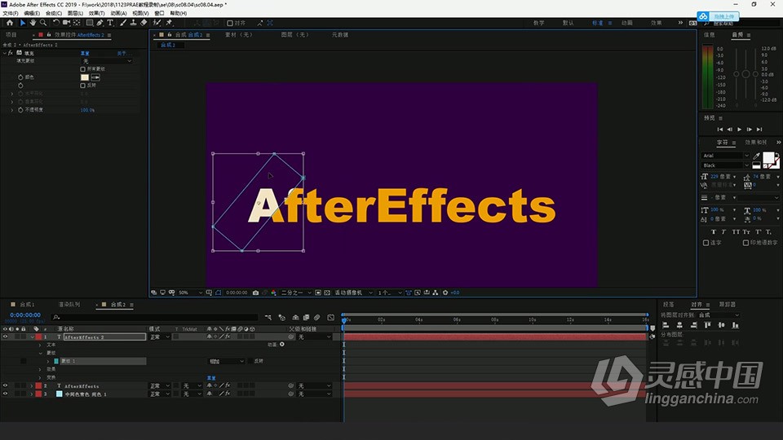783x440 pixels.
Task: Click the 合成2 breadcrumb button in viewer
Action: 170,45
